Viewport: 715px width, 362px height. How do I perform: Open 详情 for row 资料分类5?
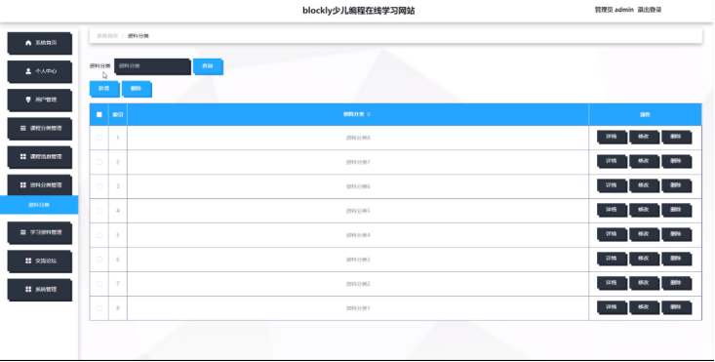click(x=612, y=210)
